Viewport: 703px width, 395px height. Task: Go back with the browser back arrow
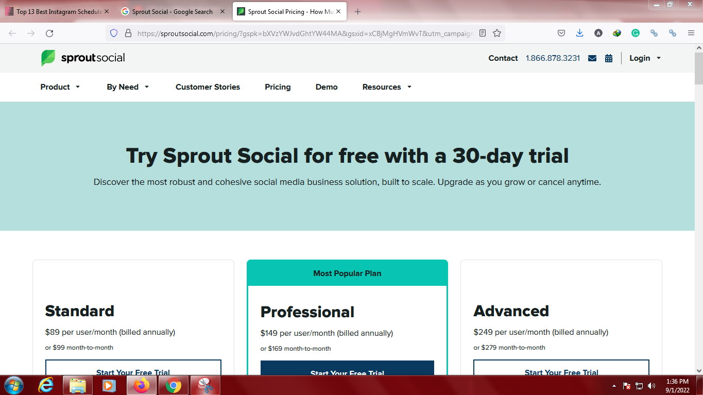pyautogui.click(x=12, y=33)
